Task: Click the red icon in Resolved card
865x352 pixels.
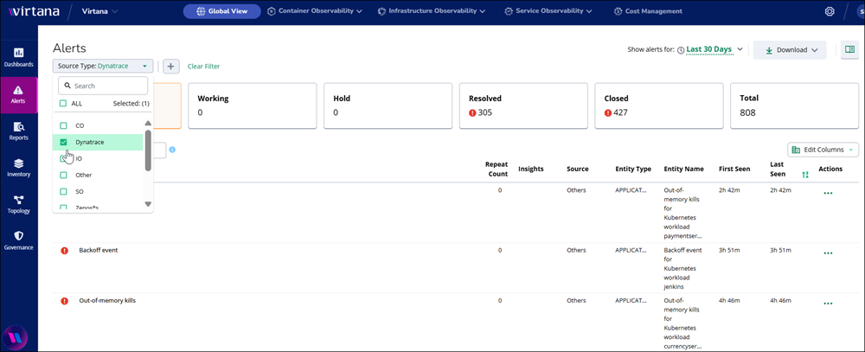Action: pyautogui.click(x=472, y=112)
